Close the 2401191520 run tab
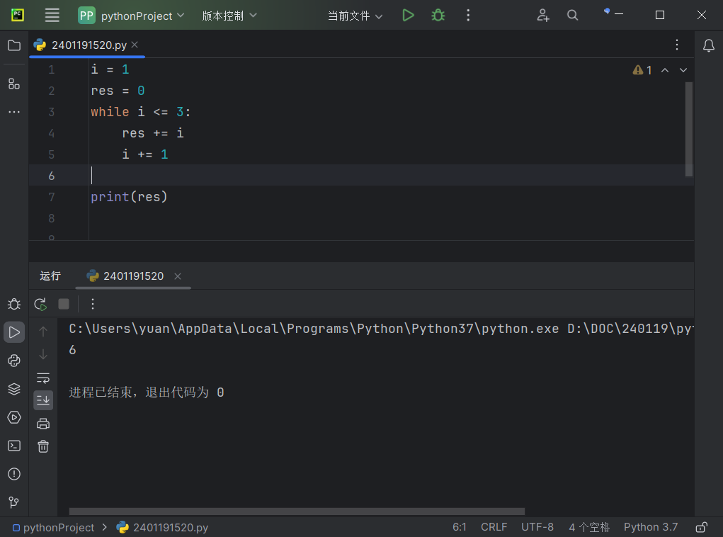 (178, 276)
